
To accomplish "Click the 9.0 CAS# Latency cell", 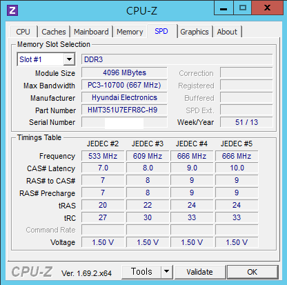I will 192,168.
